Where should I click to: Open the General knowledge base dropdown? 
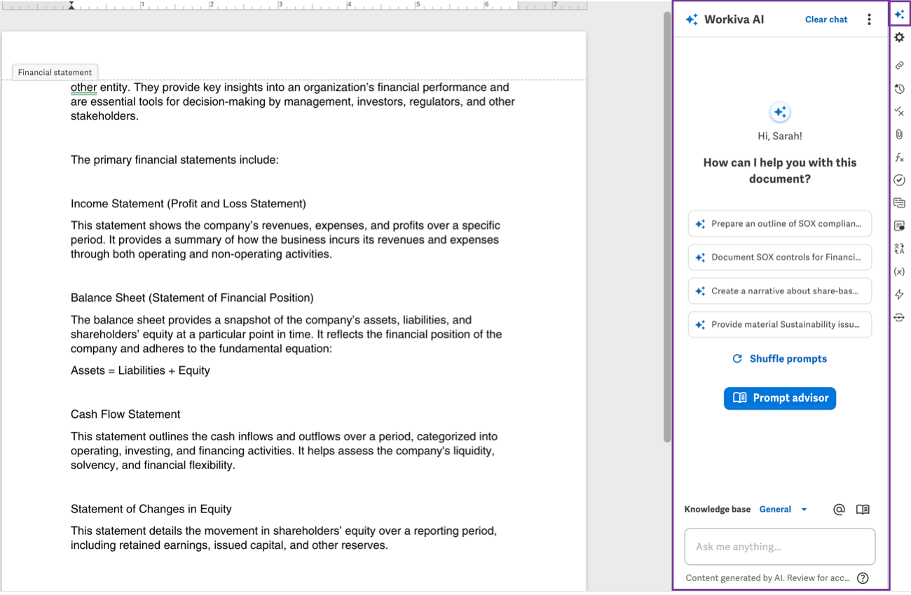783,509
